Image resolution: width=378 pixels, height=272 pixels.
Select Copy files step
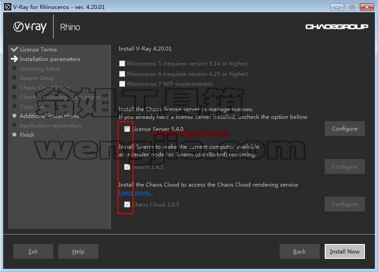(33, 106)
